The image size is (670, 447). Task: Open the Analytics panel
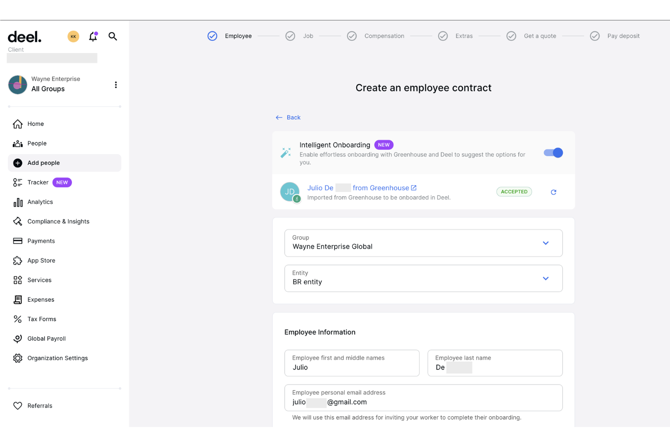point(40,202)
